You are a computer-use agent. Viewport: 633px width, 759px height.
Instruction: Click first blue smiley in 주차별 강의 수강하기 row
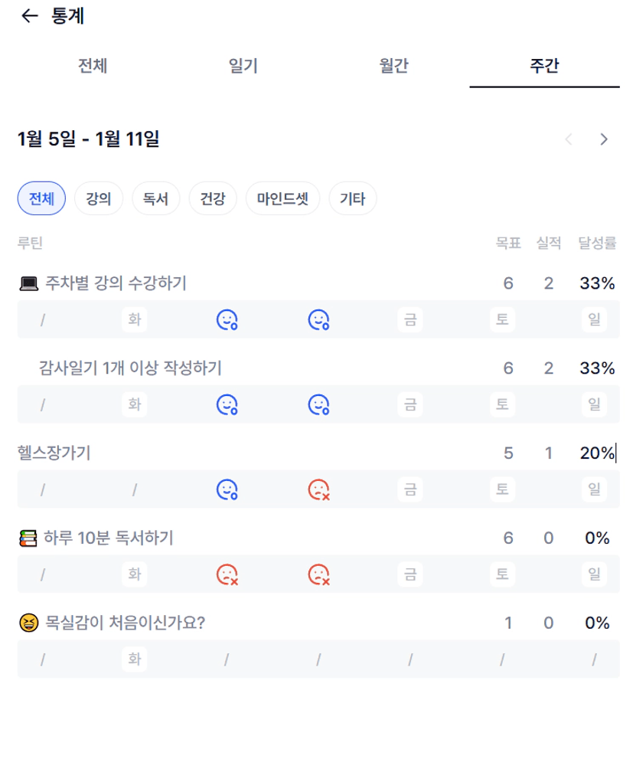(227, 319)
